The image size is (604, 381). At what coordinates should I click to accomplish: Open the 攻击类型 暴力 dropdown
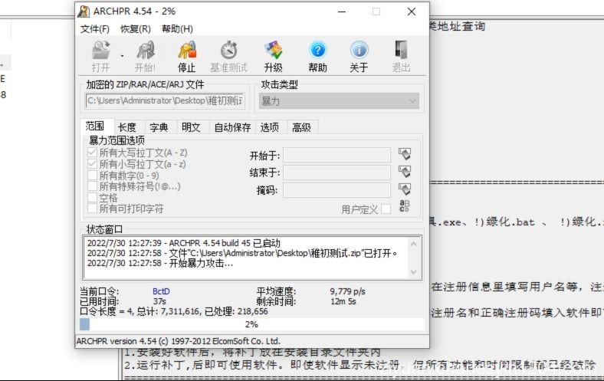pos(339,101)
